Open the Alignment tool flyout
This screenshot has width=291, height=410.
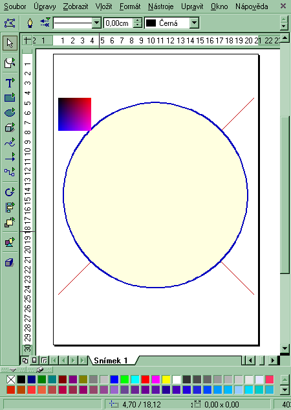click(10, 207)
